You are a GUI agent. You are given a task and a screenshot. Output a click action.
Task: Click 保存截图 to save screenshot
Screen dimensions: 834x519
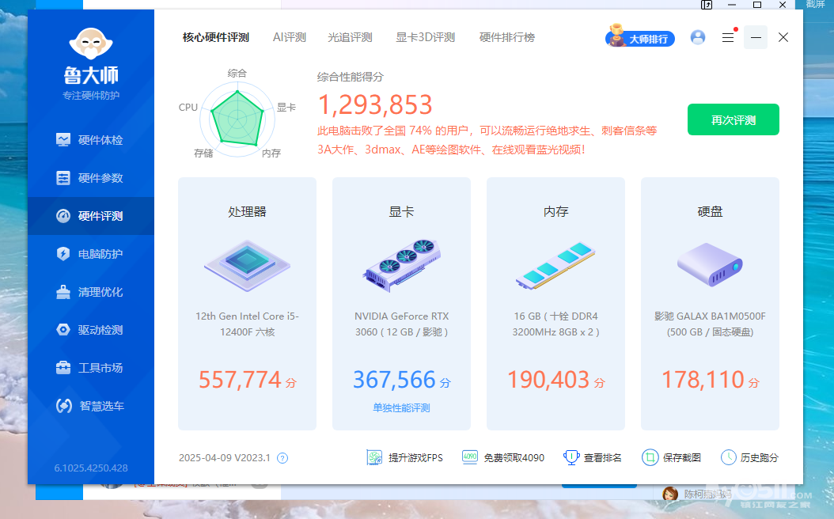[672, 458]
